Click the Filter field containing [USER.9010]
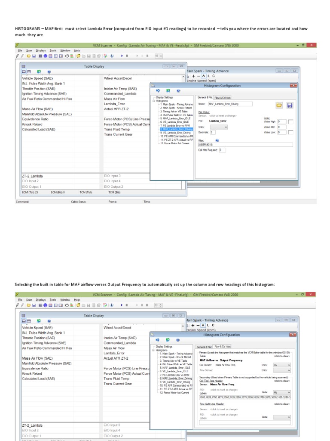330x441 pixels. coord(245,145)
